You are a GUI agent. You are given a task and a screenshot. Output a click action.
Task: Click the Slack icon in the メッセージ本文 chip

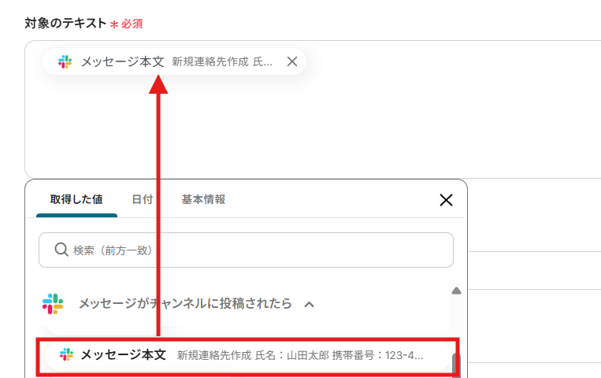65,61
